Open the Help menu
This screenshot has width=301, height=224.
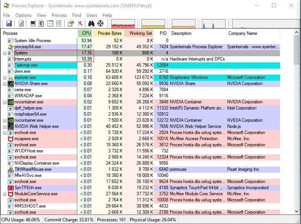click(107, 15)
